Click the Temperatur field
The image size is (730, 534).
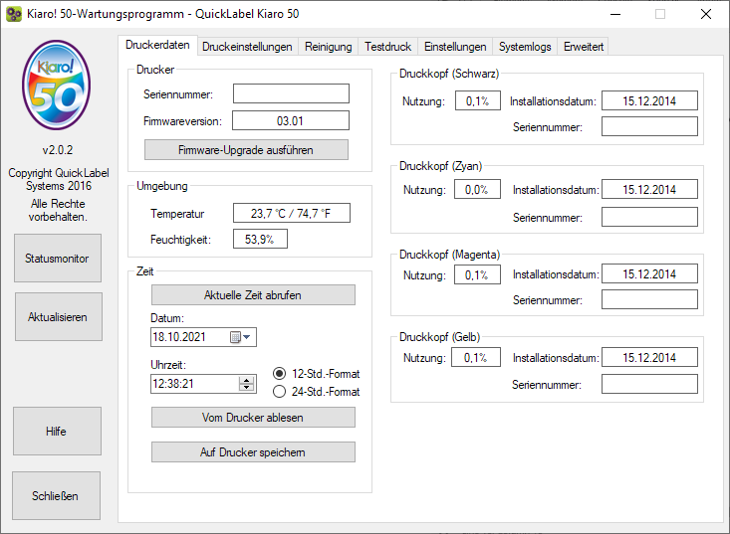coord(292,213)
